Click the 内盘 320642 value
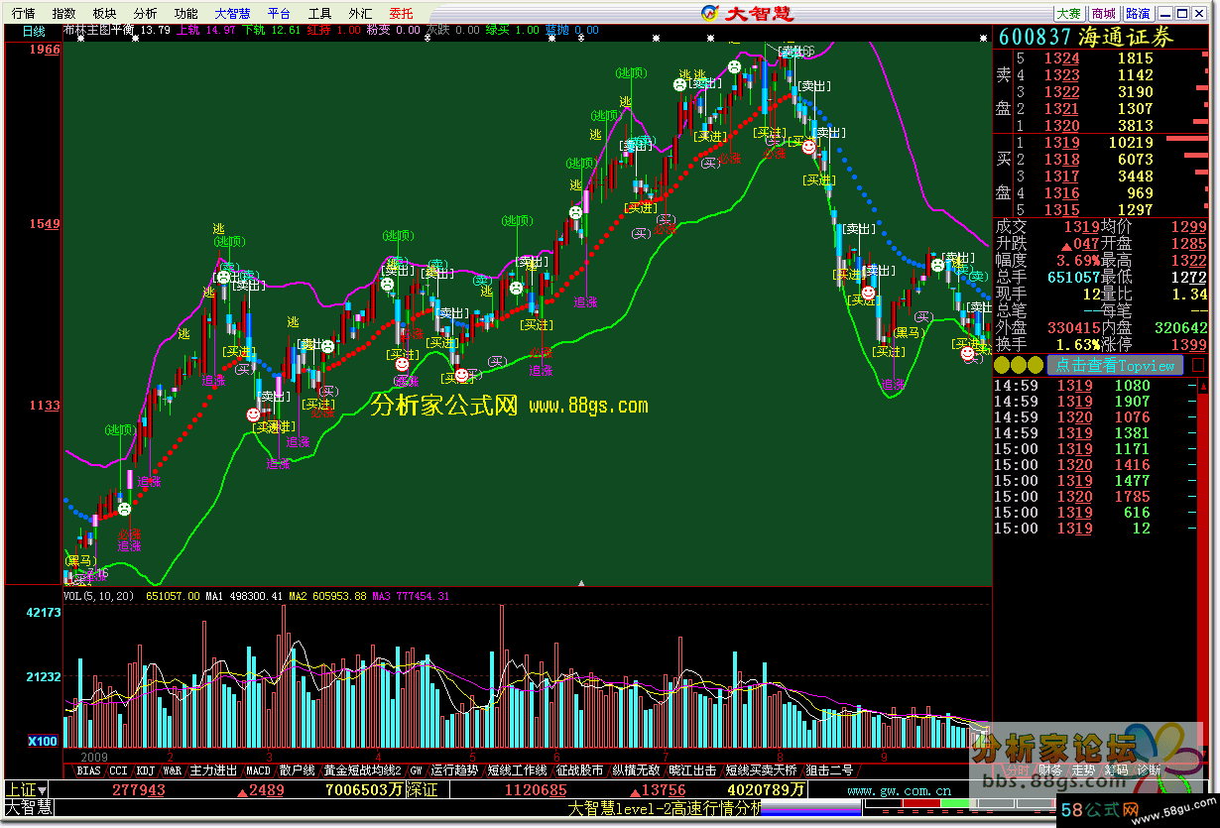 coord(1179,327)
